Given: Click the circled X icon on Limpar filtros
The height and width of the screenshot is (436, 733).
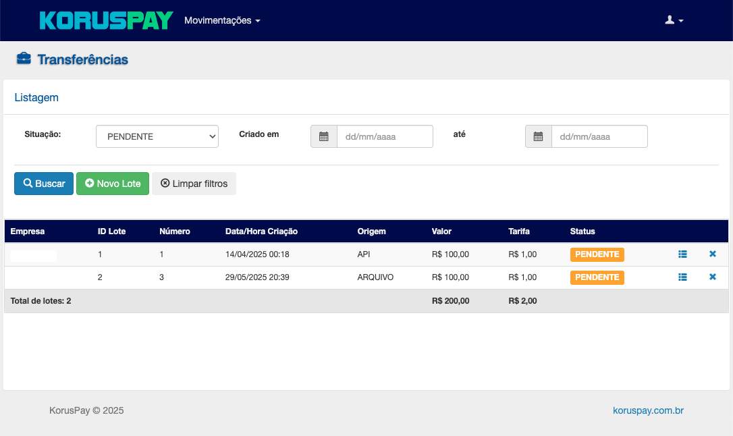Looking at the screenshot, I should [x=165, y=183].
